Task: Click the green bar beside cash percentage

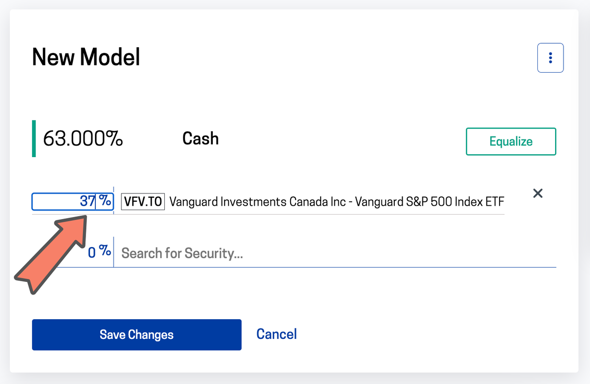Action: coord(34,139)
